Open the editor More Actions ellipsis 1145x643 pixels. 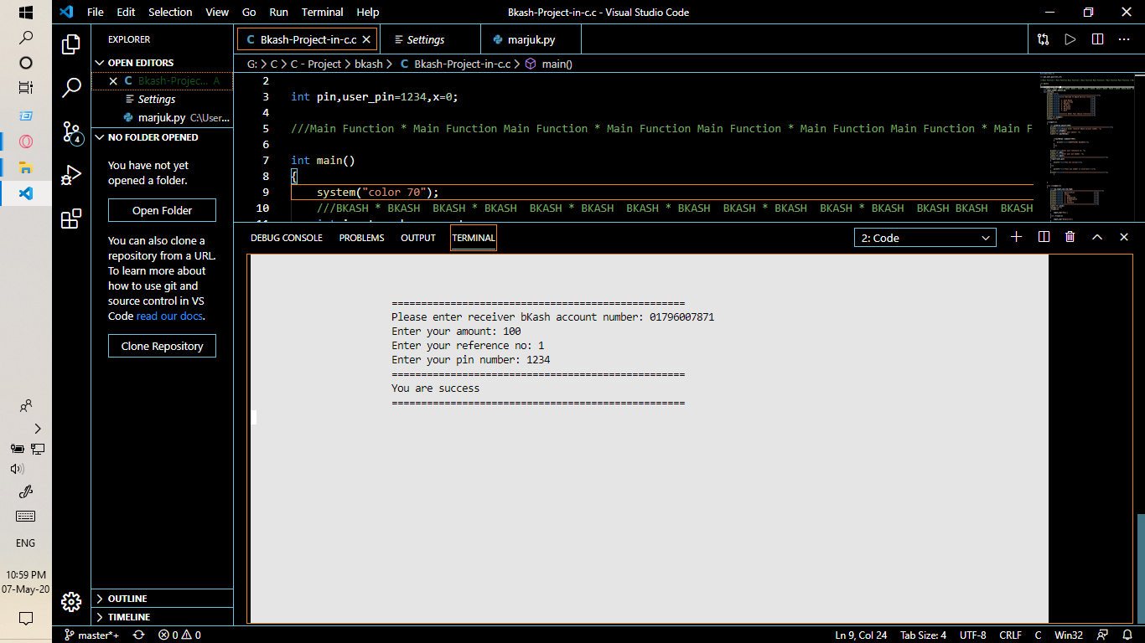click(1125, 39)
